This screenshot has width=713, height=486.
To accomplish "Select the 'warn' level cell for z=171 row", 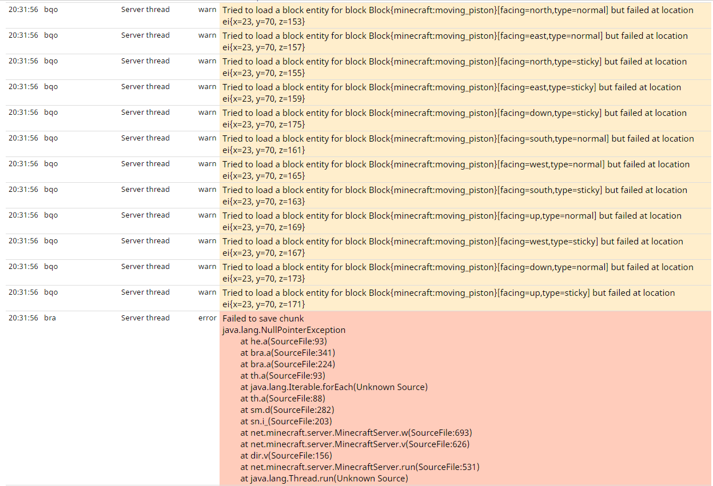I will (208, 292).
